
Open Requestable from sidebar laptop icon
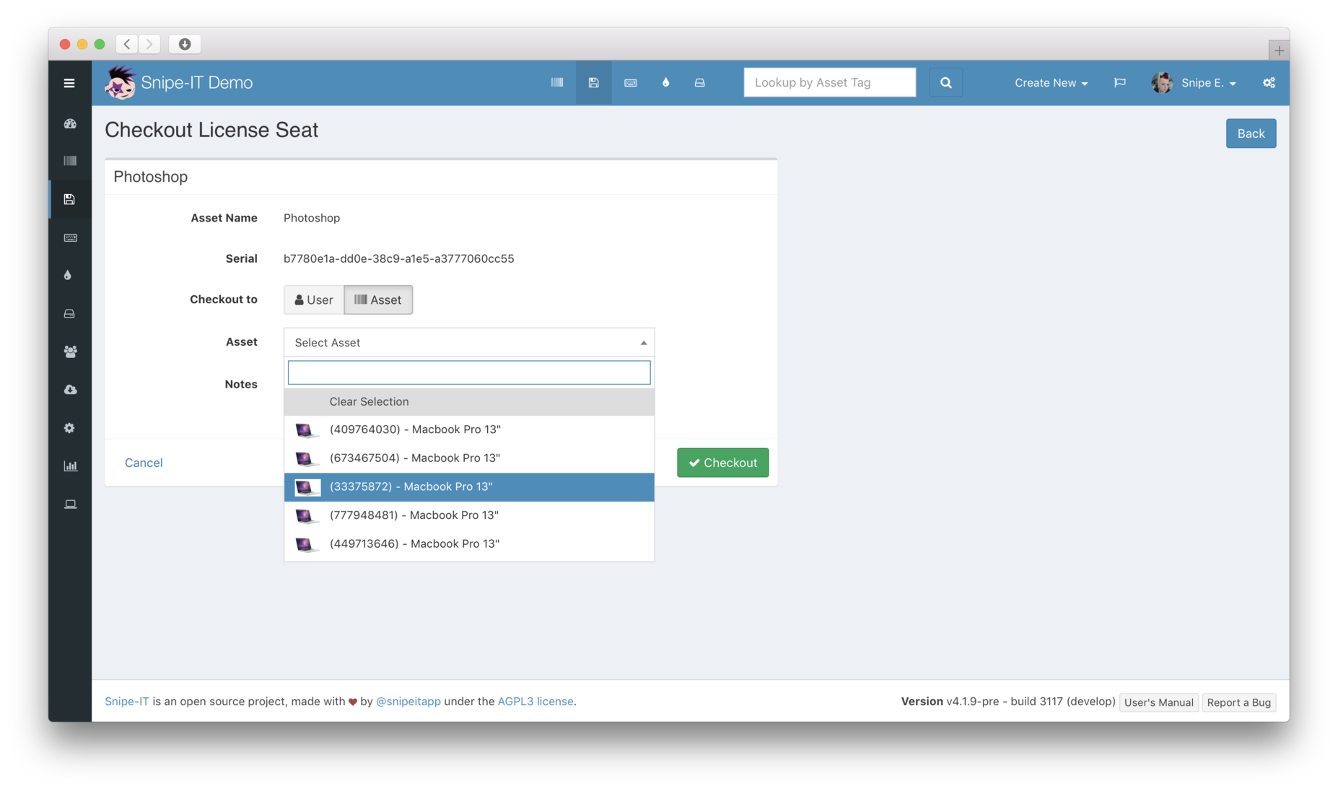(x=70, y=504)
